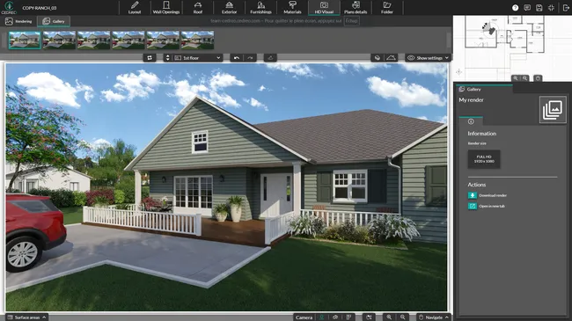572x321 pixels.
Task: Click Download render
Action: (488, 195)
